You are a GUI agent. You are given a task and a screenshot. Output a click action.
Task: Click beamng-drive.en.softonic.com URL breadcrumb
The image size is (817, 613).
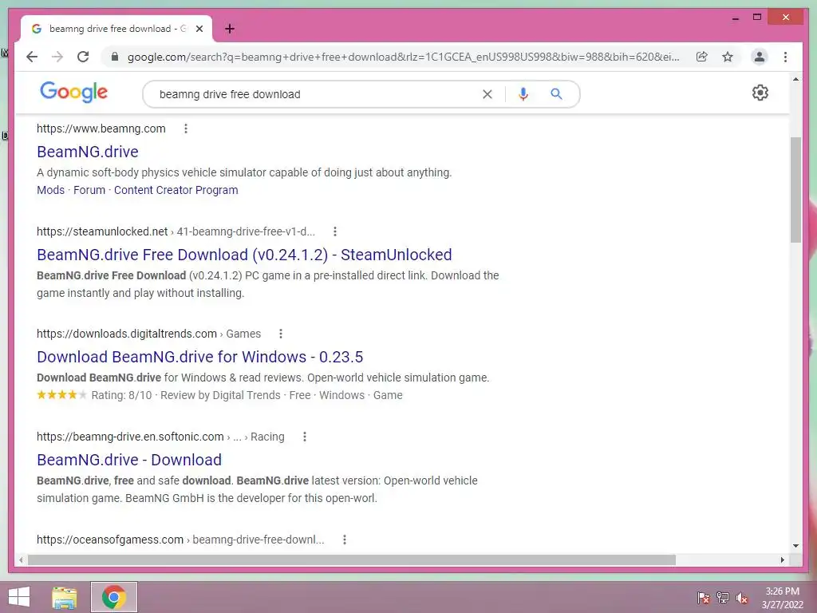(160, 437)
